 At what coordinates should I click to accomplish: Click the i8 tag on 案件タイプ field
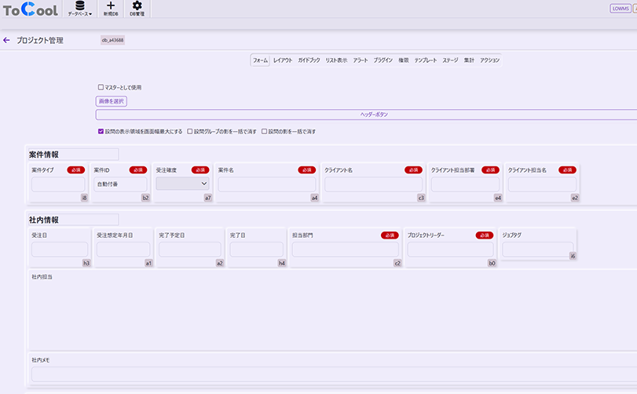[x=84, y=198]
